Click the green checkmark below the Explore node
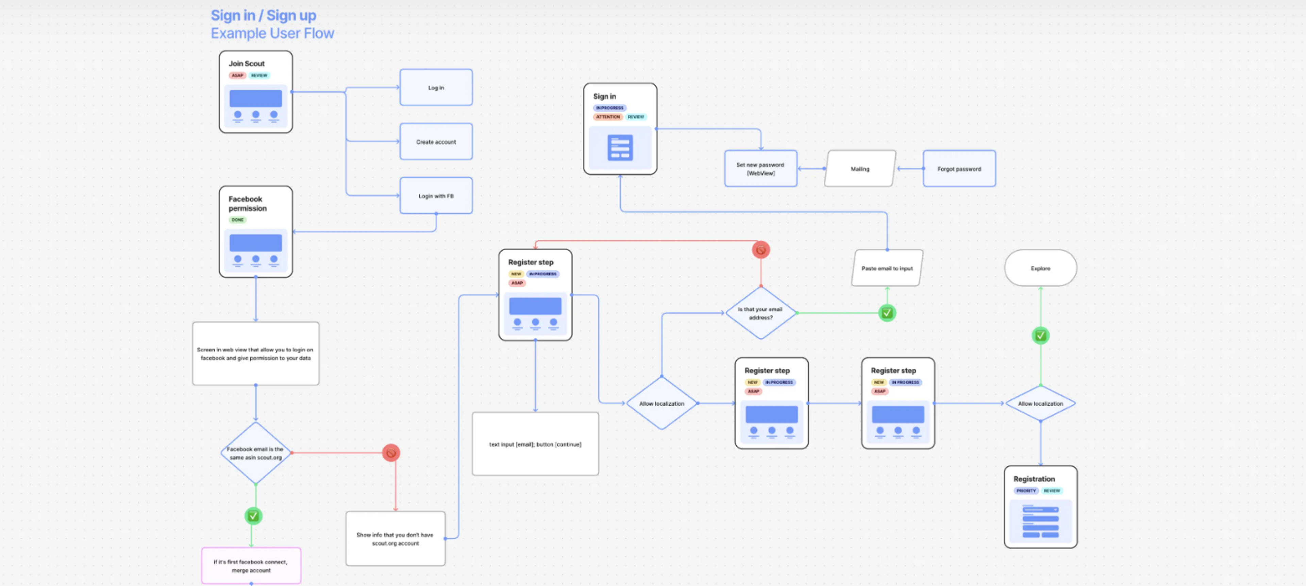 point(1040,335)
